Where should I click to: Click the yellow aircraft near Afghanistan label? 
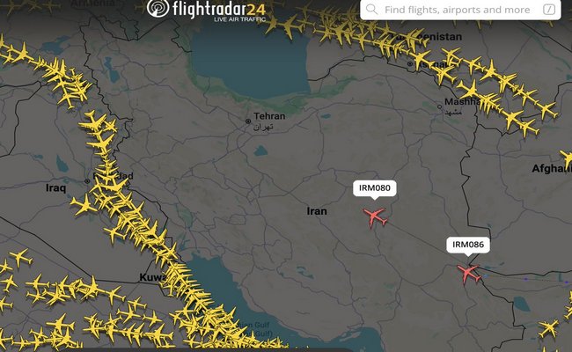567,159
